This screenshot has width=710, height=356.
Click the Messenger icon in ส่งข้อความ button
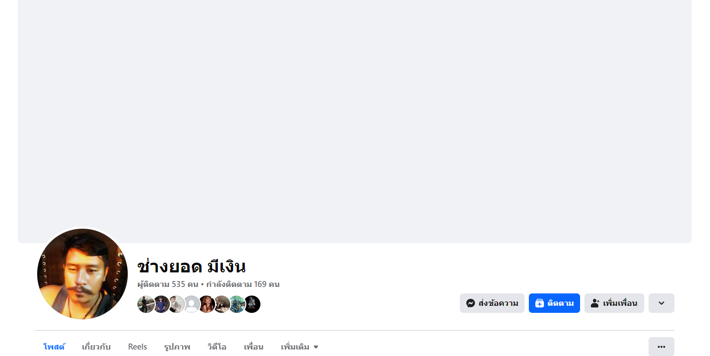click(471, 303)
